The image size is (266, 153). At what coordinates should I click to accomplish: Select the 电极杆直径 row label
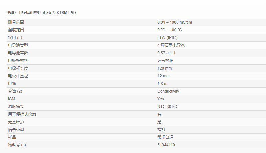18,76
